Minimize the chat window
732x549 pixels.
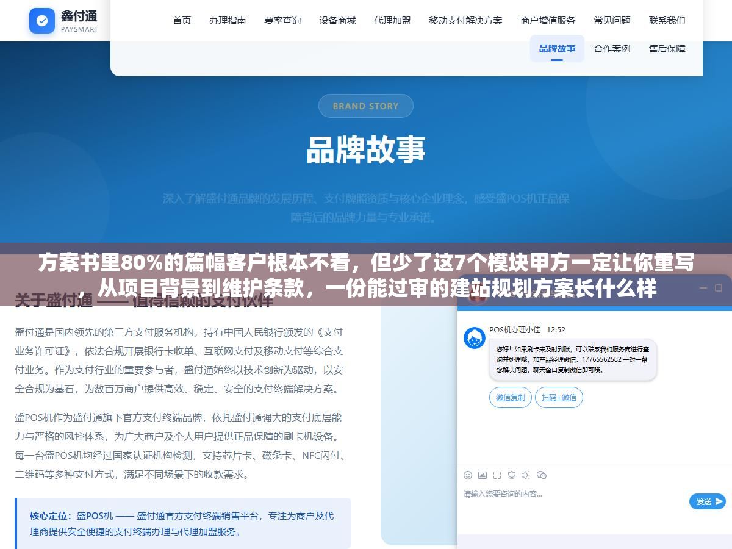(702, 288)
